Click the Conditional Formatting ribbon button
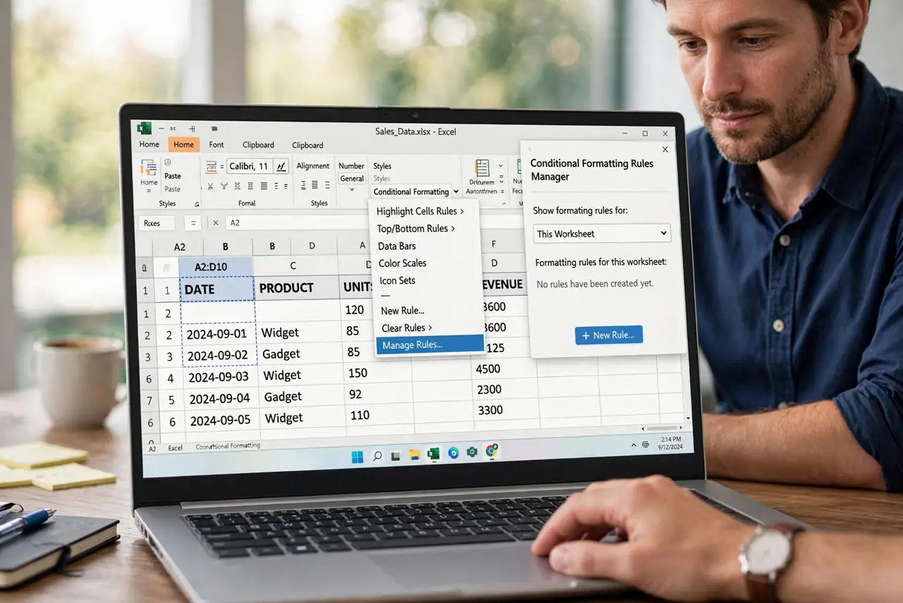 point(411,191)
